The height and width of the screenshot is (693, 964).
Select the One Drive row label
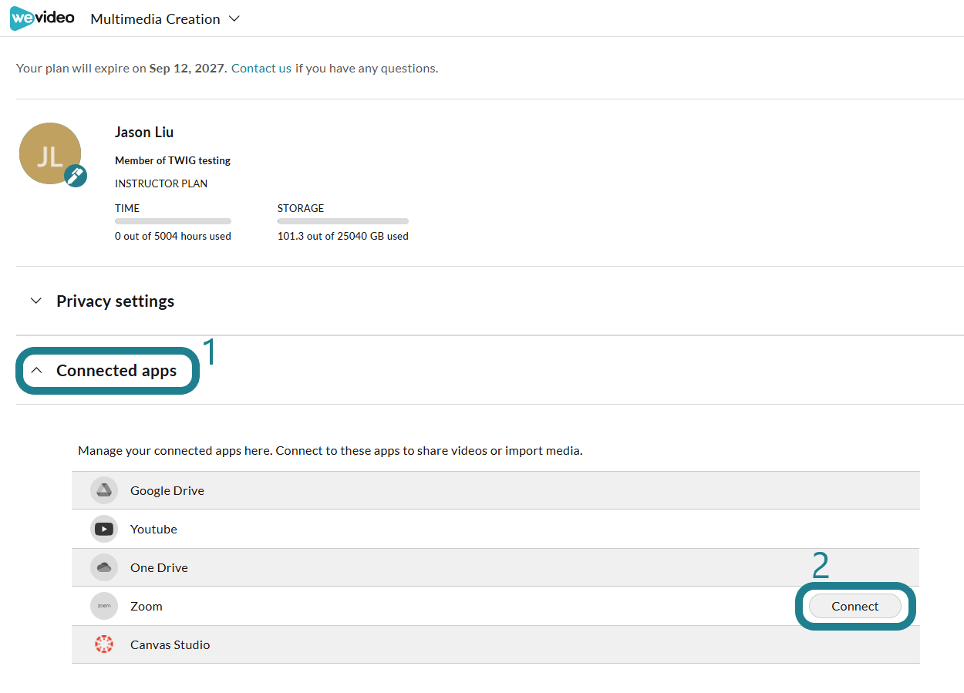coord(159,567)
